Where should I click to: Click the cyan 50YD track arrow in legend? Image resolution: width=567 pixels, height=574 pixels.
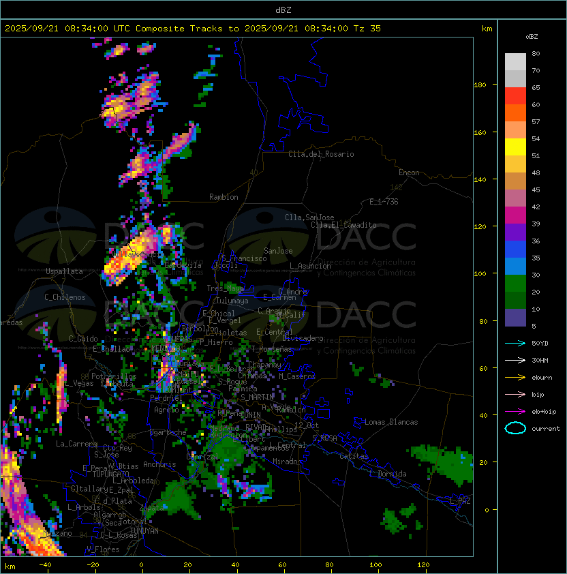[x=515, y=343]
